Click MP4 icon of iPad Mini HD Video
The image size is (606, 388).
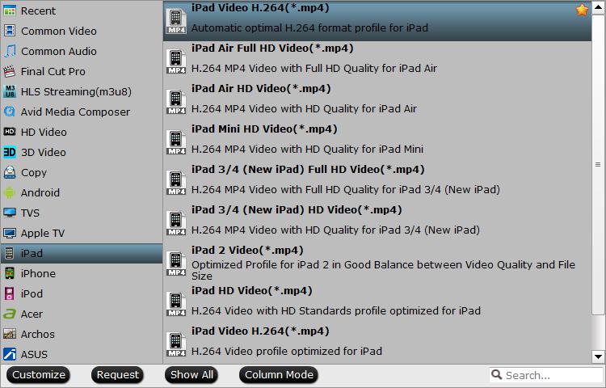(x=176, y=141)
